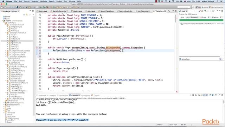
Task: Click the Spotlight search icon in menu bar
Action: [x=218, y=1]
